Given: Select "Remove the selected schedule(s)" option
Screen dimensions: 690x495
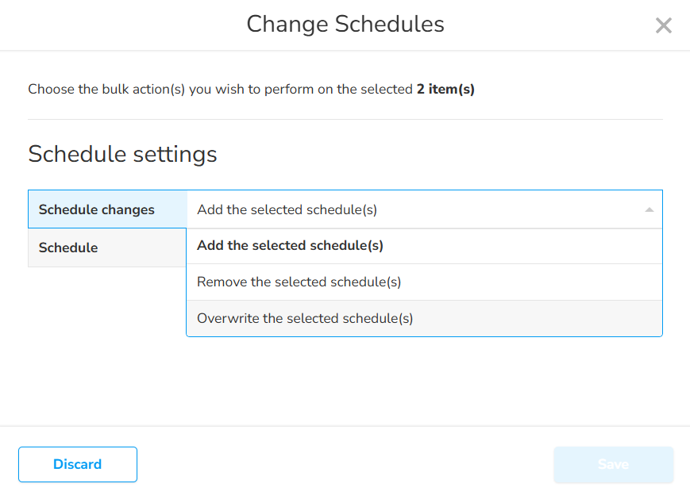Looking at the screenshot, I should pos(299,282).
